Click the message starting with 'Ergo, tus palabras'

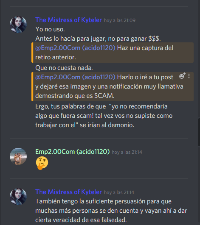pos(104,116)
